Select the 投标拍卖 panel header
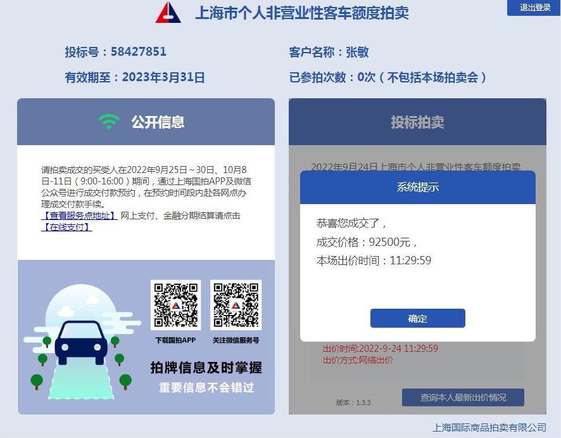 [417, 122]
